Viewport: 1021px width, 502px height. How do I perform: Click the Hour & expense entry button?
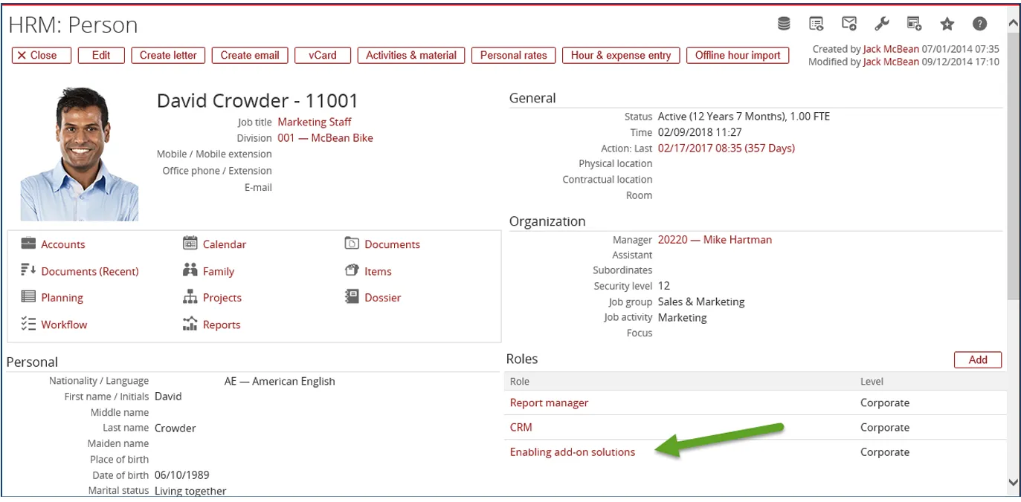[x=620, y=55]
